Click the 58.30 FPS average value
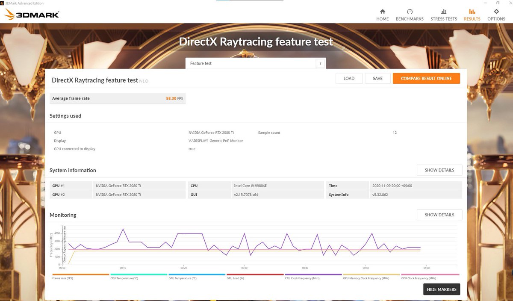The image size is (513, 301). (x=174, y=98)
